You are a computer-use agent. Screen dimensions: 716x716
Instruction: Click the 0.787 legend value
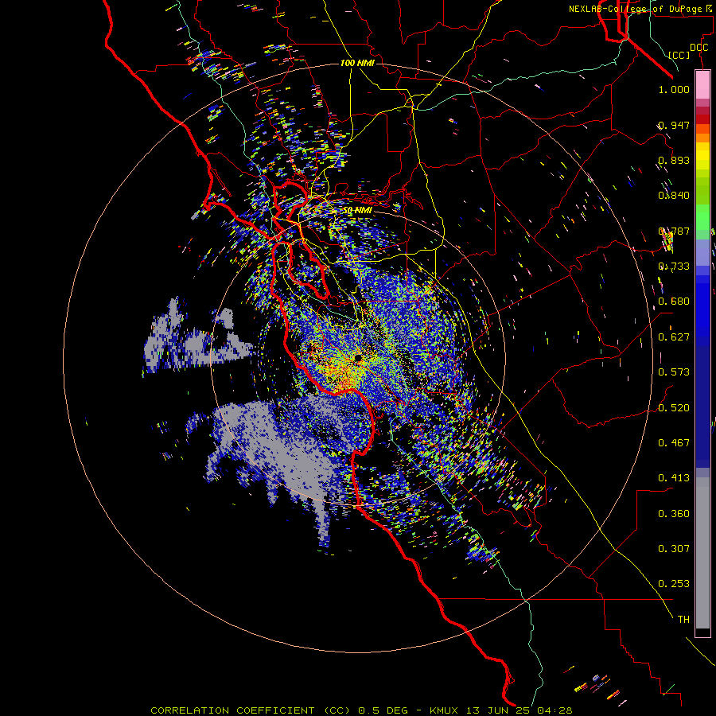pos(674,231)
